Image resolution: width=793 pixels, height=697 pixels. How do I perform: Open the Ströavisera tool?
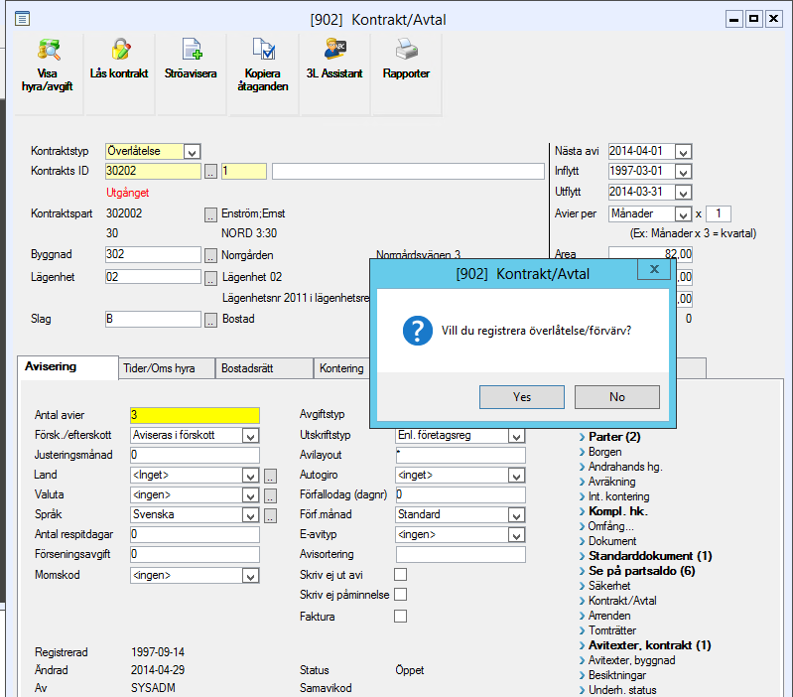[192, 50]
